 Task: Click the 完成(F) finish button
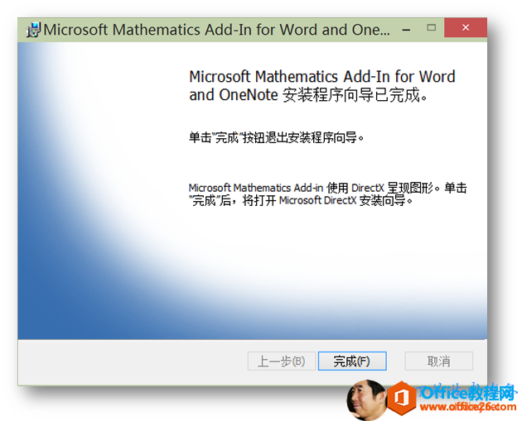coord(352,361)
